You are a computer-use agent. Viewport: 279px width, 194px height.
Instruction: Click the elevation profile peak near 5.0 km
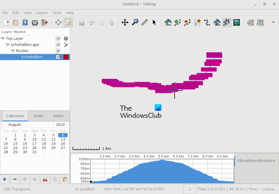point(162,160)
